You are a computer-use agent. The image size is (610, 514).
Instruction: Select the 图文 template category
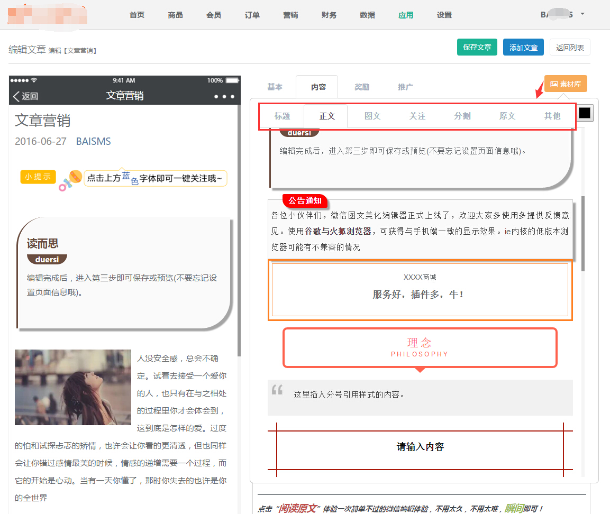tap(372, 116)
